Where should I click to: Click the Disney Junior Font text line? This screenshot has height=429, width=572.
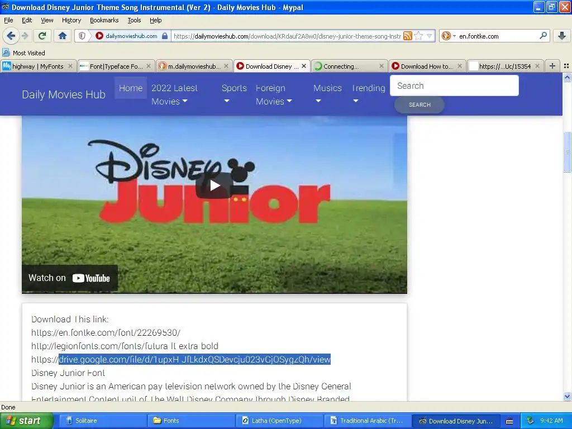[68, 373]
